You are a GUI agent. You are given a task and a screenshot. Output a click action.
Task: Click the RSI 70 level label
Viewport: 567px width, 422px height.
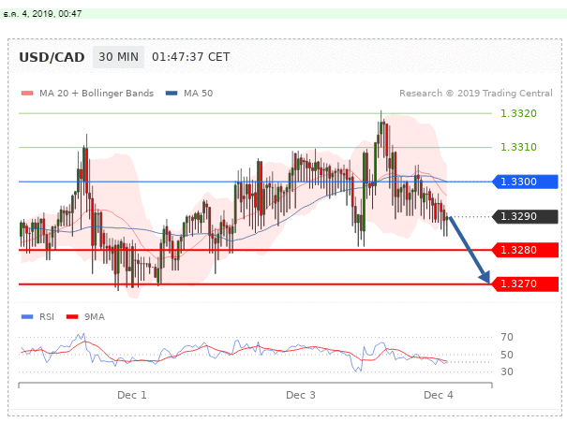[x=507, y=337]
